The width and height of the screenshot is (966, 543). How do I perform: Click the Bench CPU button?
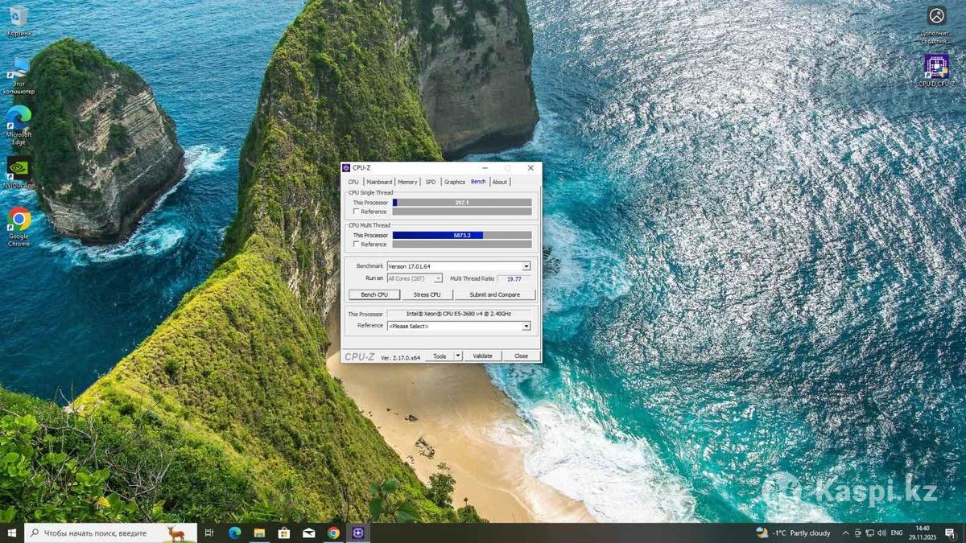click(374, 294)
